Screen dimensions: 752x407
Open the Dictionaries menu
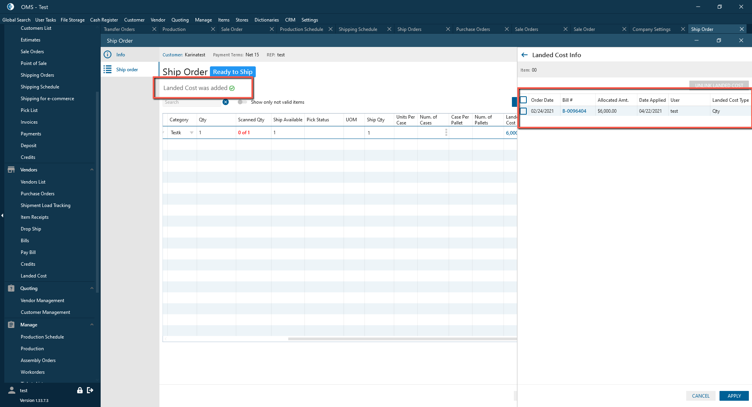[266, 20]
